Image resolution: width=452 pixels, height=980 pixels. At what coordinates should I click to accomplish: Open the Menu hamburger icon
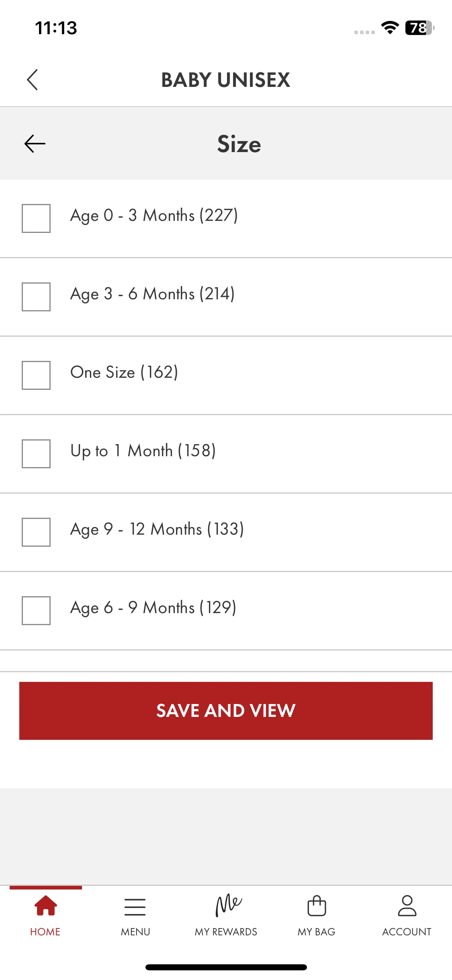click(x=135, y=907)
